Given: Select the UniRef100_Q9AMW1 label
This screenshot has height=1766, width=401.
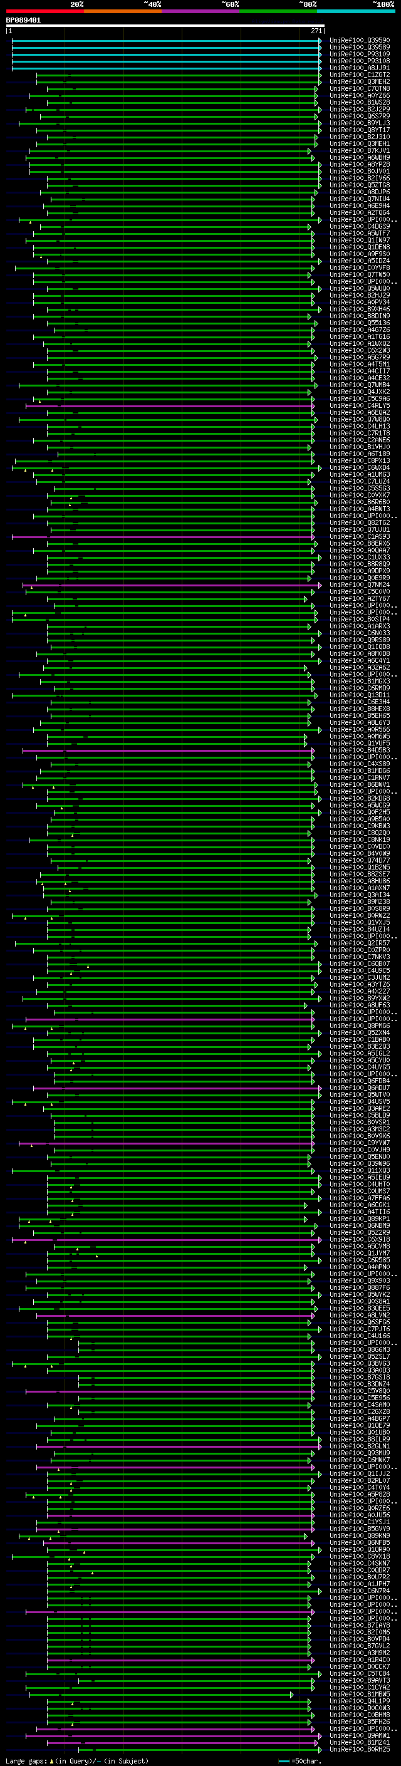Looking at the screenshot, I should point(359,1736).
